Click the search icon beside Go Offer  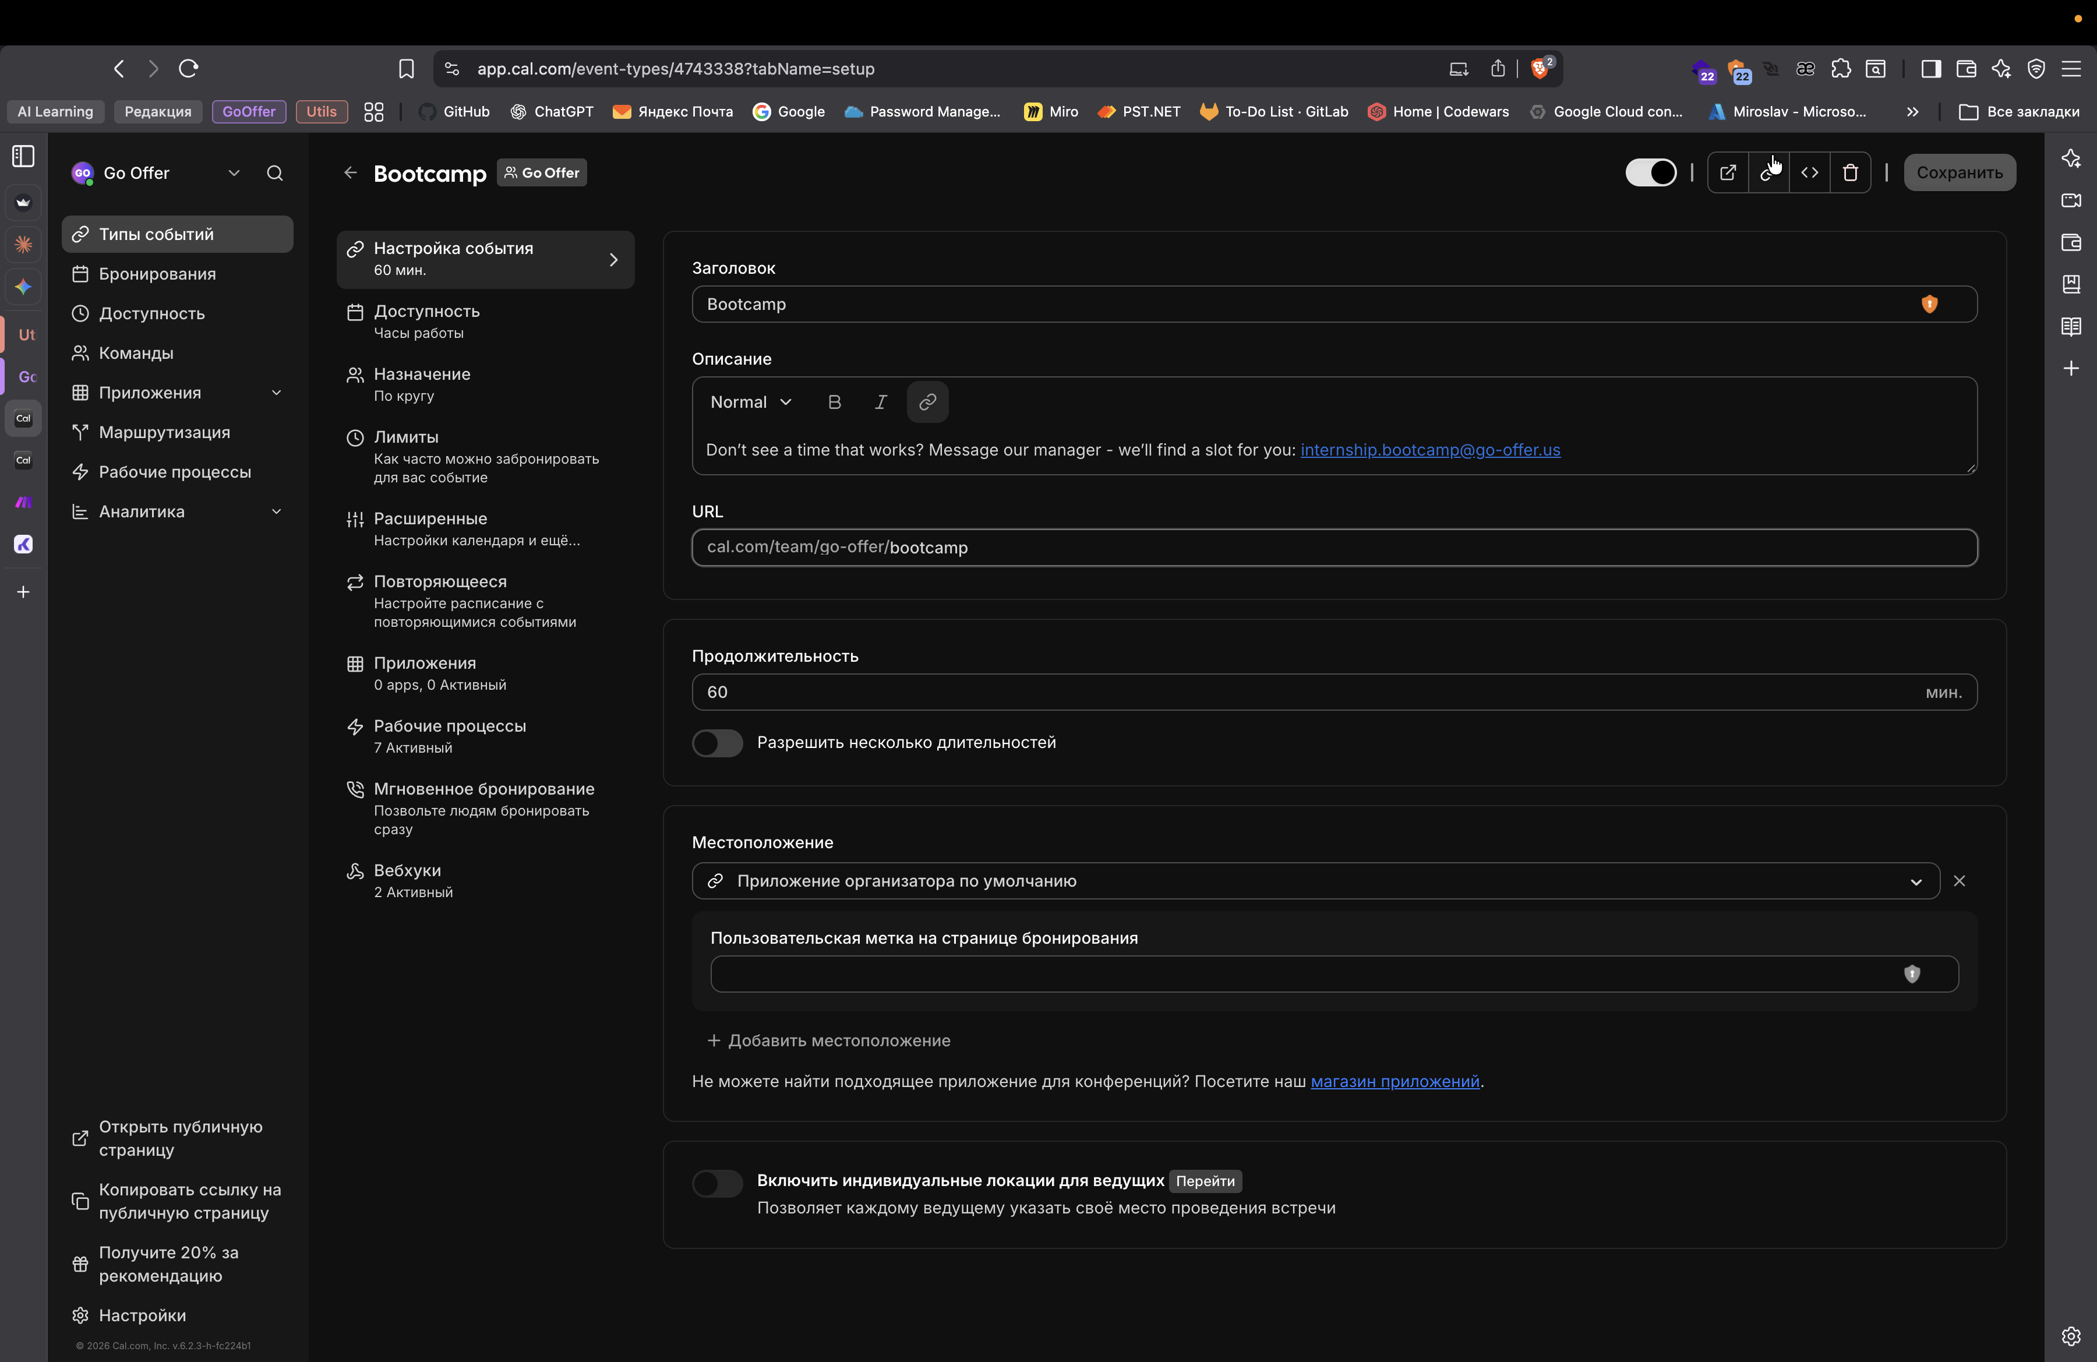coord(275,172)
